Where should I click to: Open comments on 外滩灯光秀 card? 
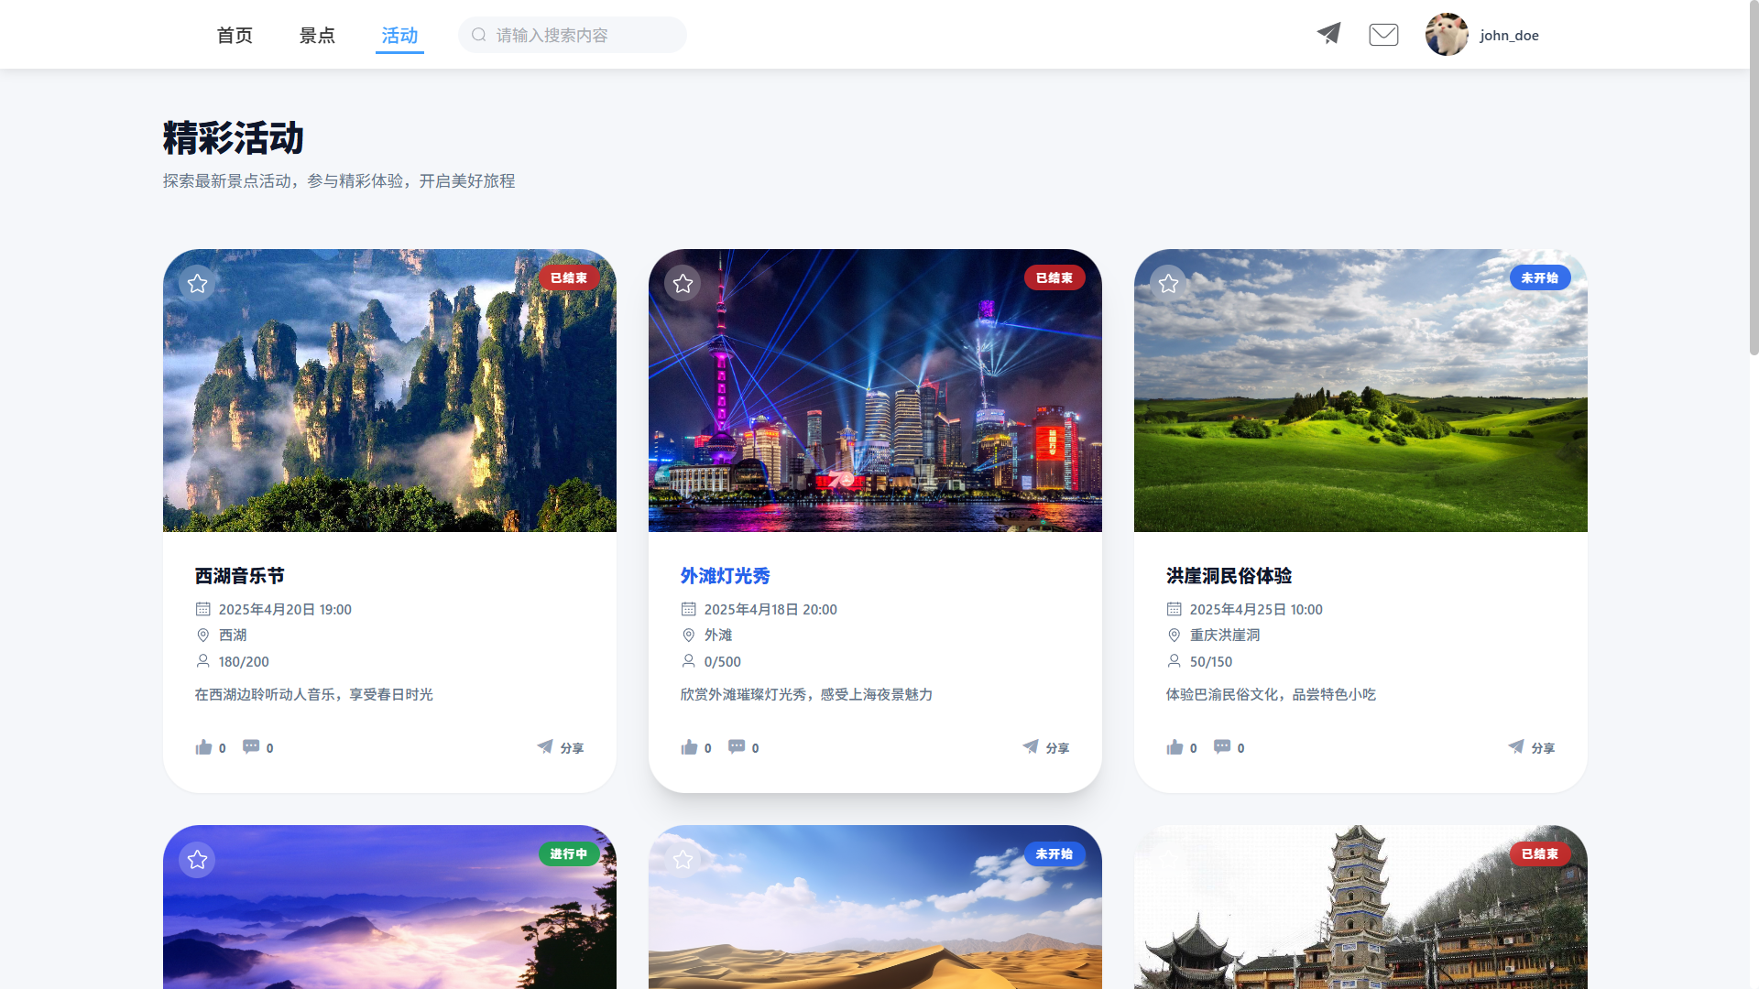(x=737, y=747)
